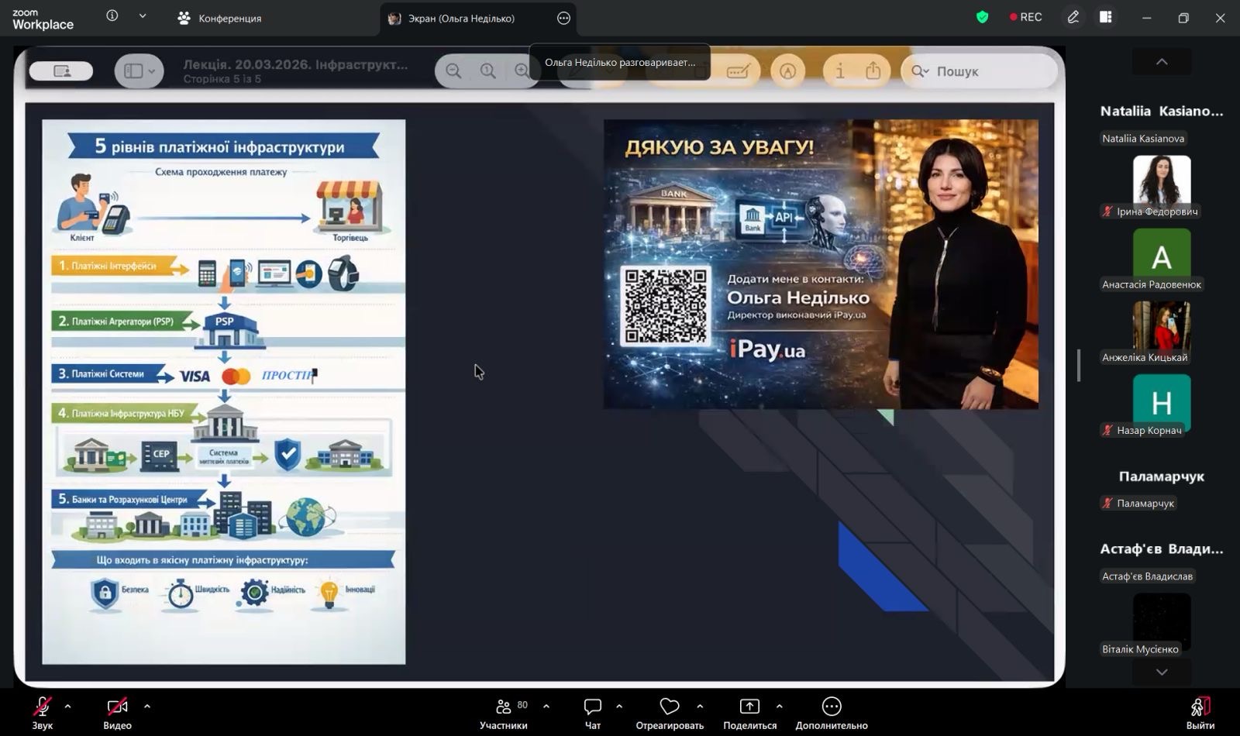Viewport: 1240px width, 736px height.
Task: Click the Поделиться share screen icon
Action: pyautogui.click(x=749, y=707)
